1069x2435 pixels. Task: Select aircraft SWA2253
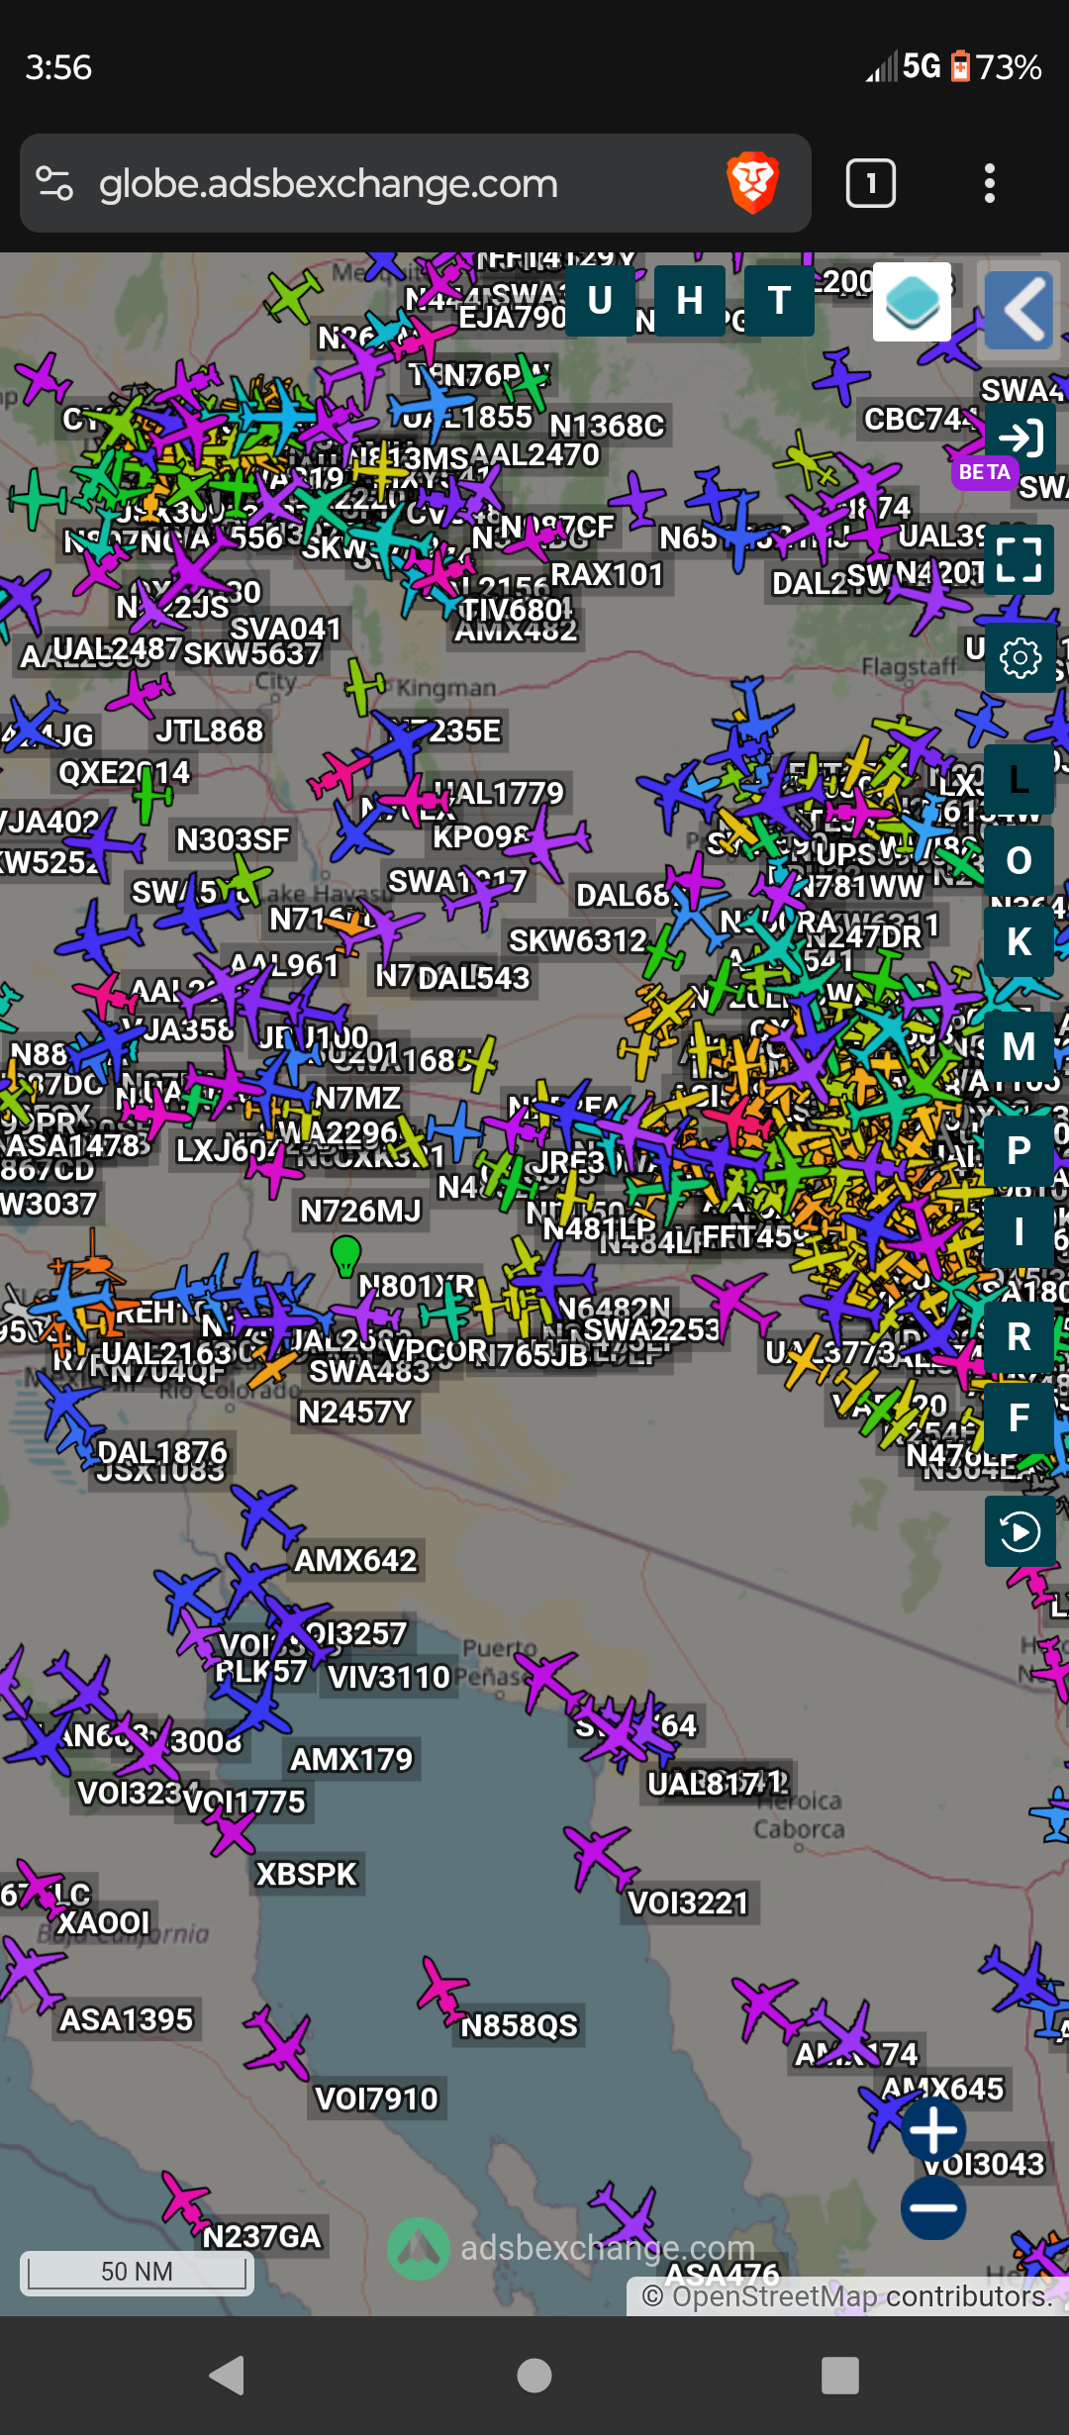point(651,1329)
